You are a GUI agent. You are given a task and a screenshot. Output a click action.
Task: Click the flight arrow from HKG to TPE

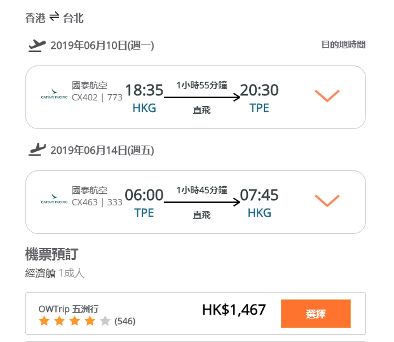pyautogui.click(x=202, y=97)
